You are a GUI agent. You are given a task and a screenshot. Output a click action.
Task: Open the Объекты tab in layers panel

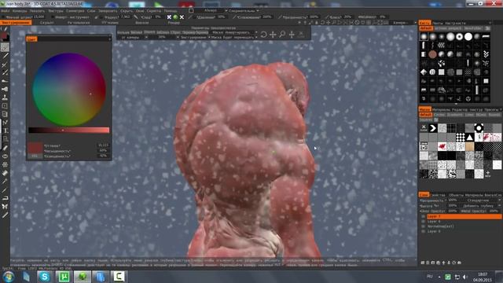[456, 195]
